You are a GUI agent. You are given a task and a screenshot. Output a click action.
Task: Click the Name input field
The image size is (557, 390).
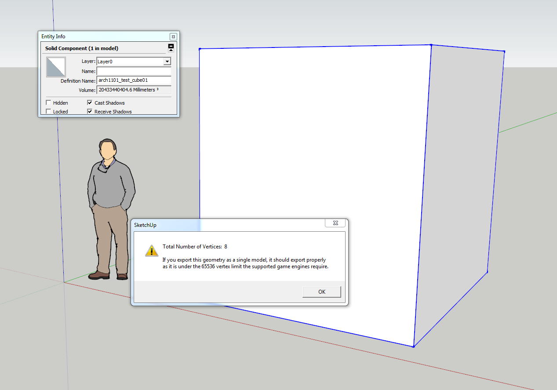click(134, 71)
